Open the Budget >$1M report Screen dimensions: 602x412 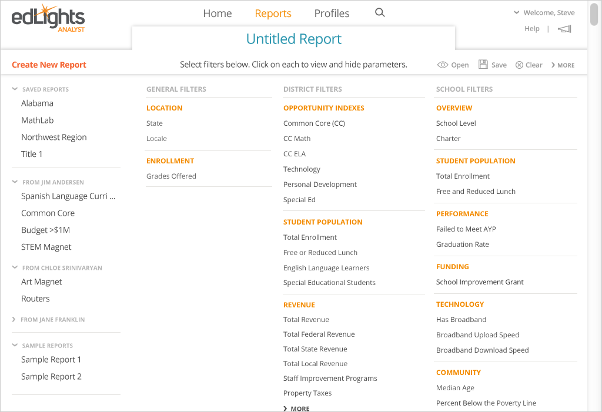click(x=45, y=230)
